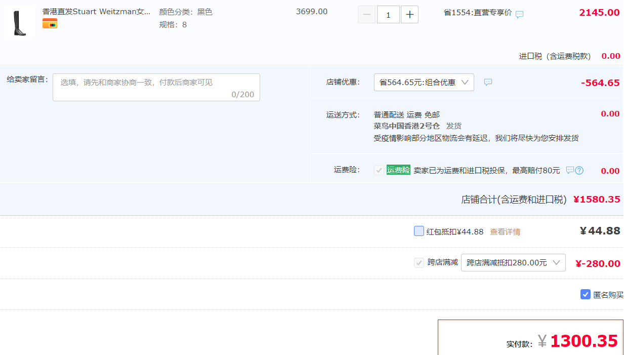
Task: Increase quantity with the plus button
Action: (x=409, y=15)
